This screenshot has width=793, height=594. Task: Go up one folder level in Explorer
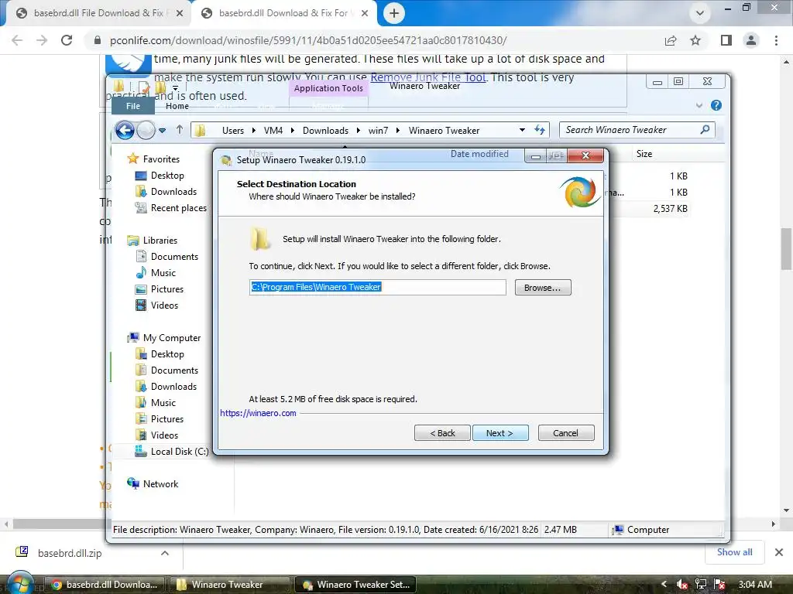180,130
